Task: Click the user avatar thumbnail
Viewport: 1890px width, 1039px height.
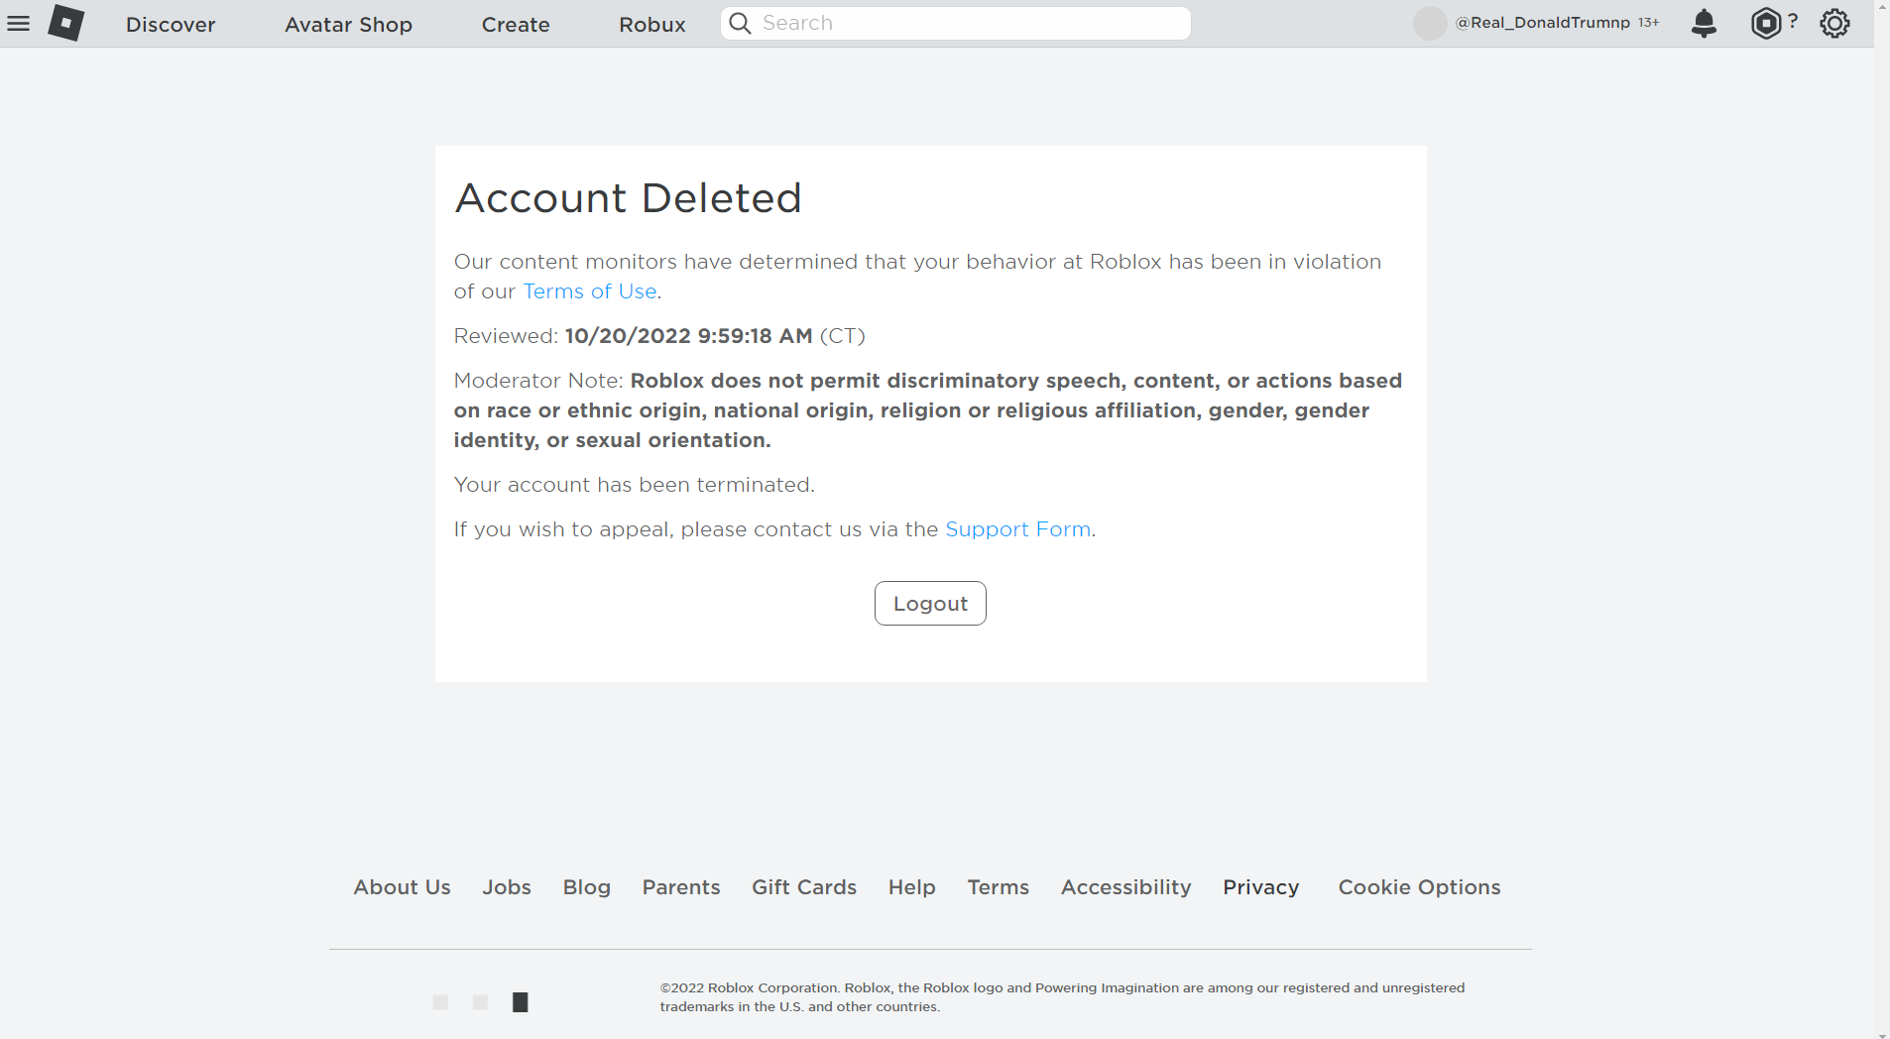Action: [x=1430, y=23]
